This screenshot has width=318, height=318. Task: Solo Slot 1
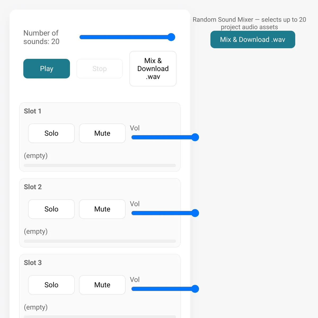(x=51, y=133)
